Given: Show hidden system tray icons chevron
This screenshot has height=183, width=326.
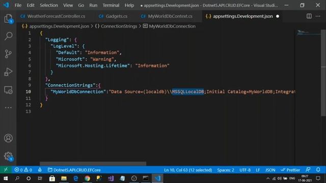Looking at the screenshot, I should (268, 178).
